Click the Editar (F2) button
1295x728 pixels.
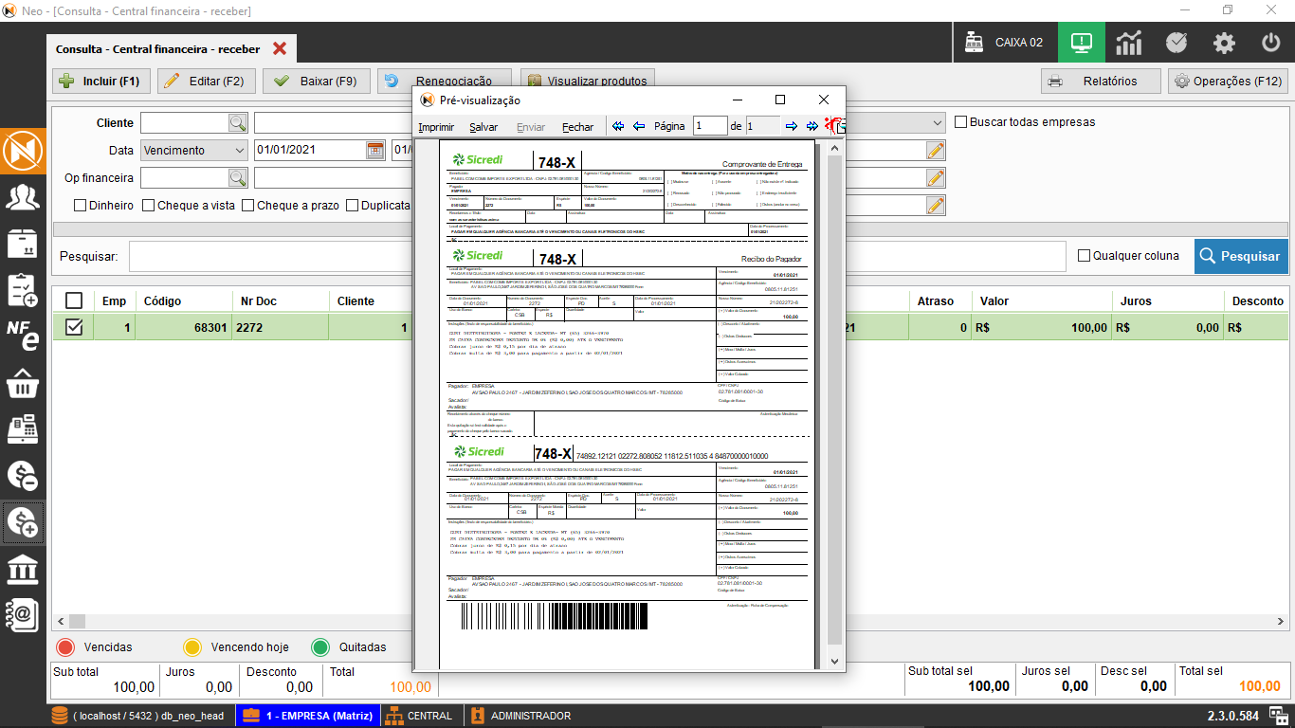[x=206, y=82]
